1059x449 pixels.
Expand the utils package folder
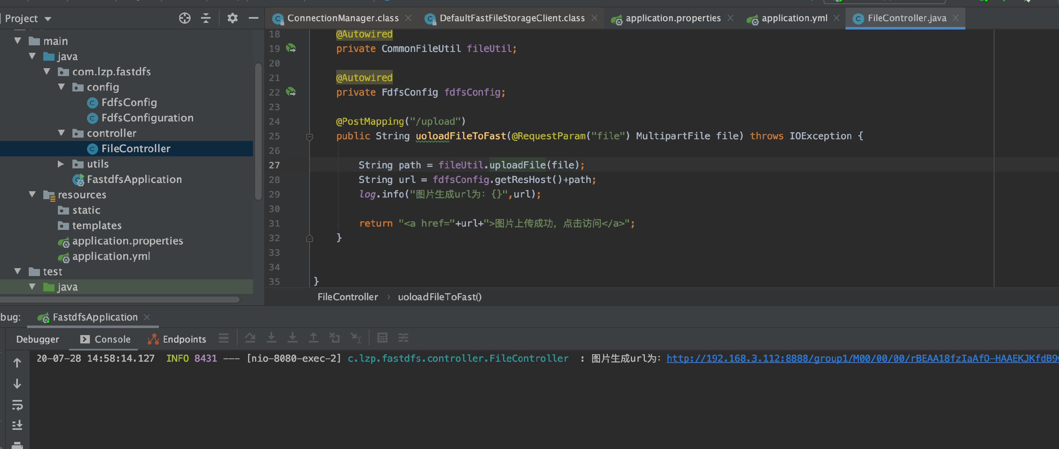click(x=61, y=164)
